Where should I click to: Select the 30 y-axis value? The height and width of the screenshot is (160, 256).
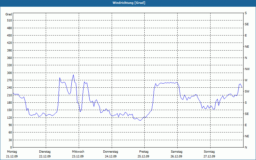pyautogui.click(x=10, y=140)
